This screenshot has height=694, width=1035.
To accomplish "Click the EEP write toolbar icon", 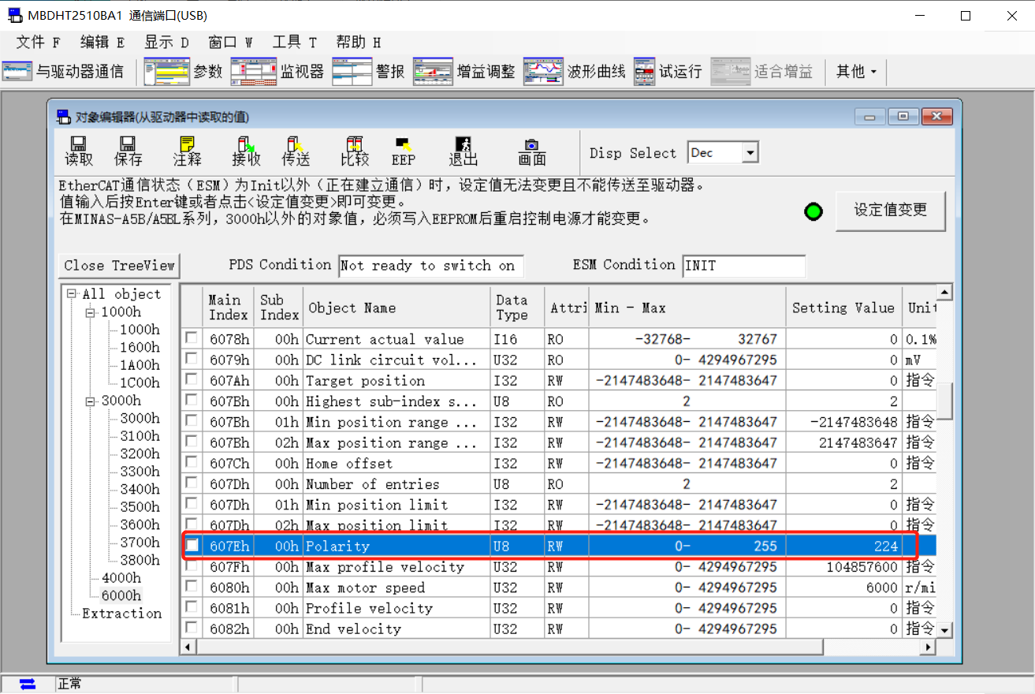I will tap(404, 151).
